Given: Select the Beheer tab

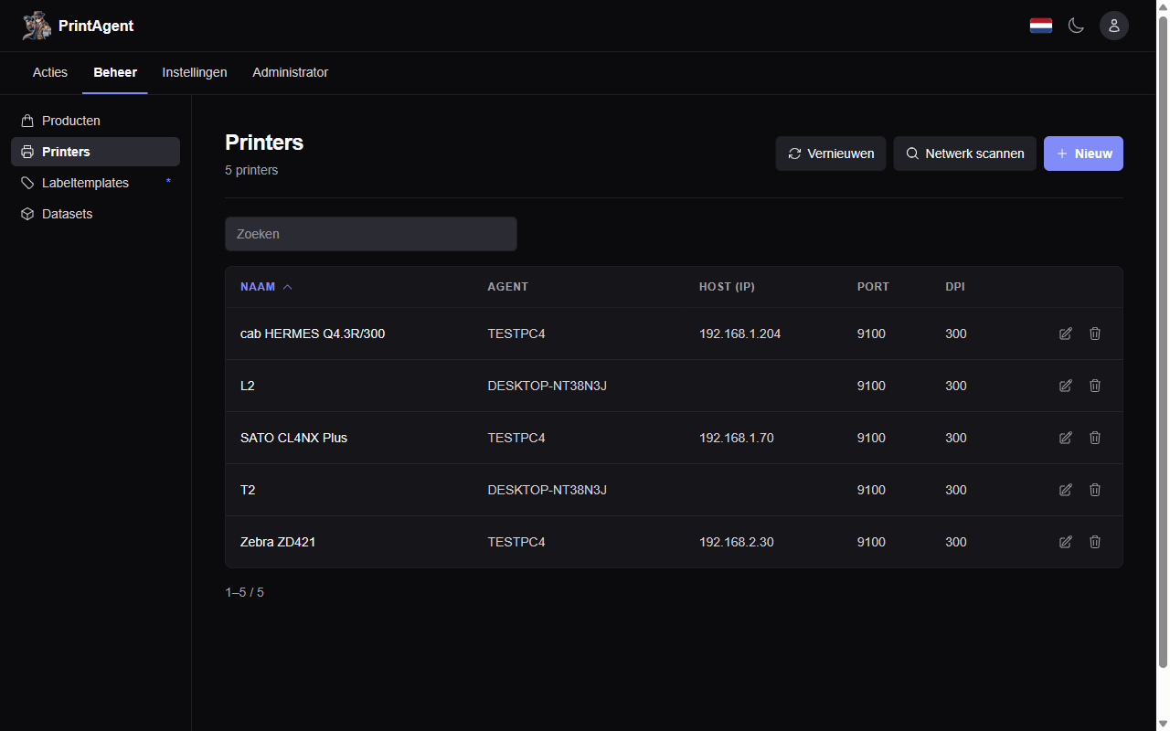Looking at the screenshot, I should [115, 72].
